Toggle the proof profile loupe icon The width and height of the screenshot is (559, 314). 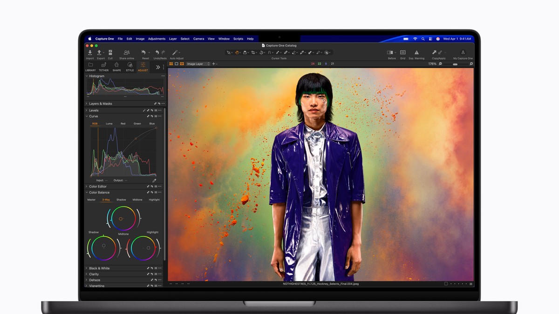(440, 64)
